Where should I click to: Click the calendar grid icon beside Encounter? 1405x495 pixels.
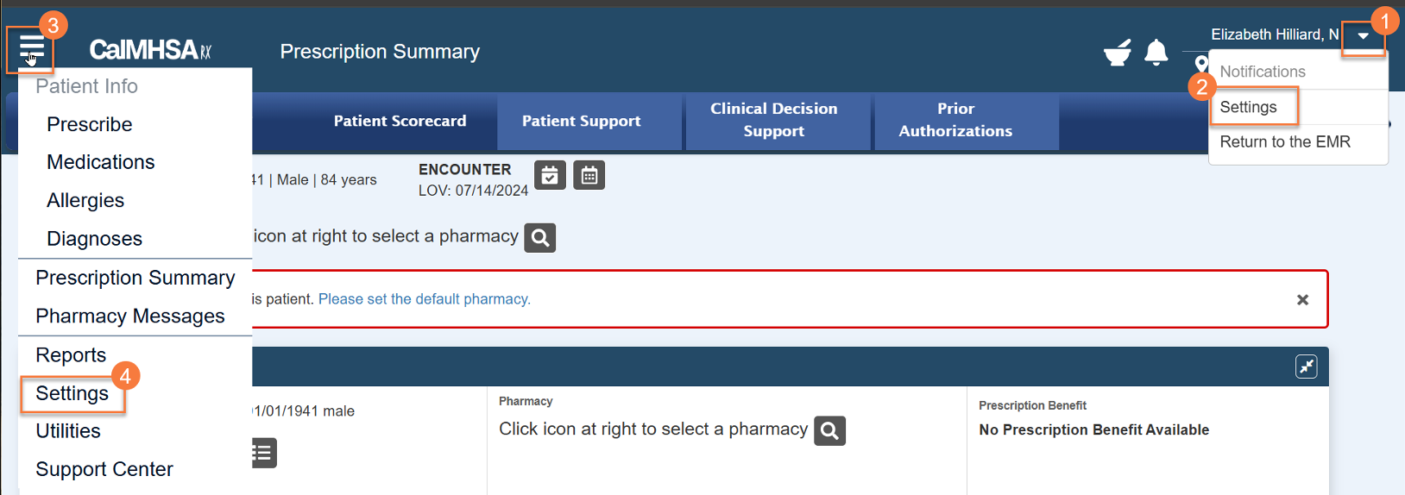pyautogui.click(x=589, y=175)
